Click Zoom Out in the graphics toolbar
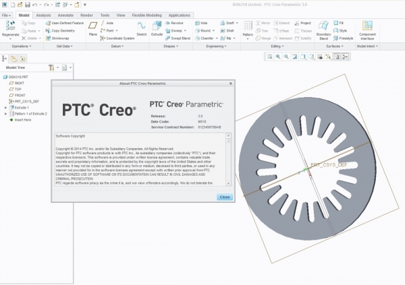Viewport: 405px width, 285px height. (x=286, y=57)
